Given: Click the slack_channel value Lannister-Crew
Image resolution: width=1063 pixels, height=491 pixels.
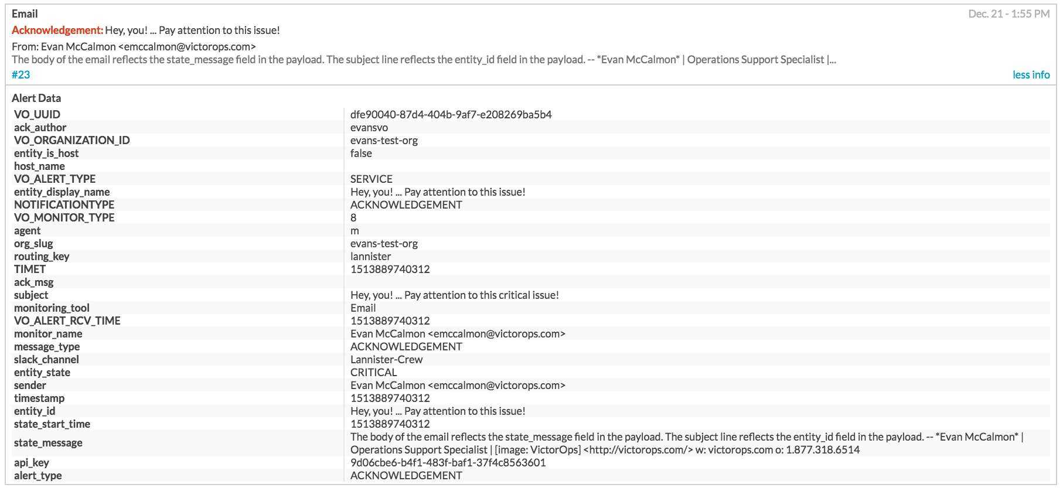Looking at the screenshot, I should click(x=386, y=359).
